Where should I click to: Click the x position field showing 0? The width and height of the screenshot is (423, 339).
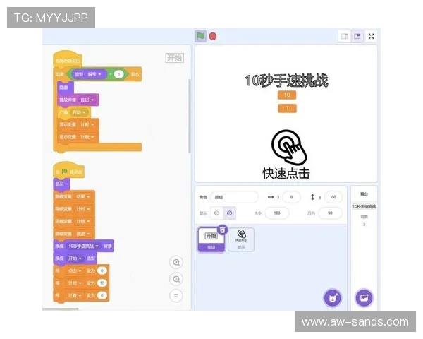click(291, 197)
